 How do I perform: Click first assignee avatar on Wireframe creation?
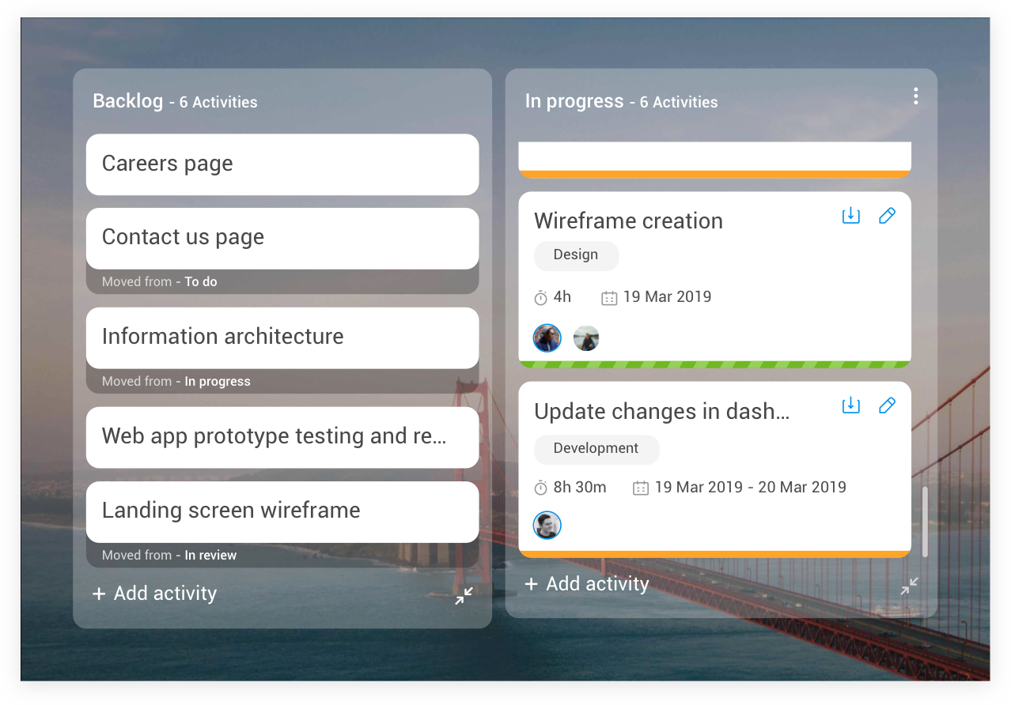pyautogui.click(x=547, y=338)
